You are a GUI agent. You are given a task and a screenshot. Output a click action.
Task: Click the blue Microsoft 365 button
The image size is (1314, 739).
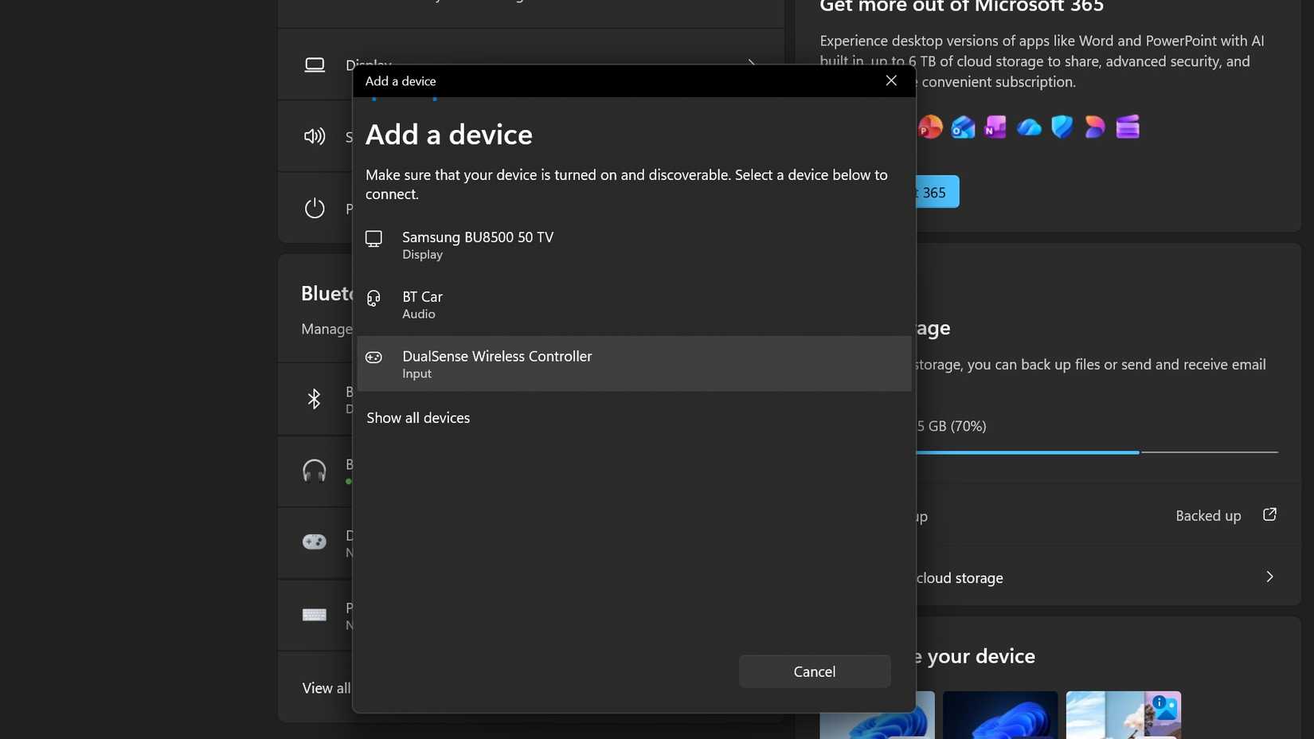click(x=938, y=192)
